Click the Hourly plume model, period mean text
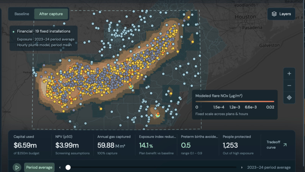This screenshot has height=172, width=305. pos(44,45)
